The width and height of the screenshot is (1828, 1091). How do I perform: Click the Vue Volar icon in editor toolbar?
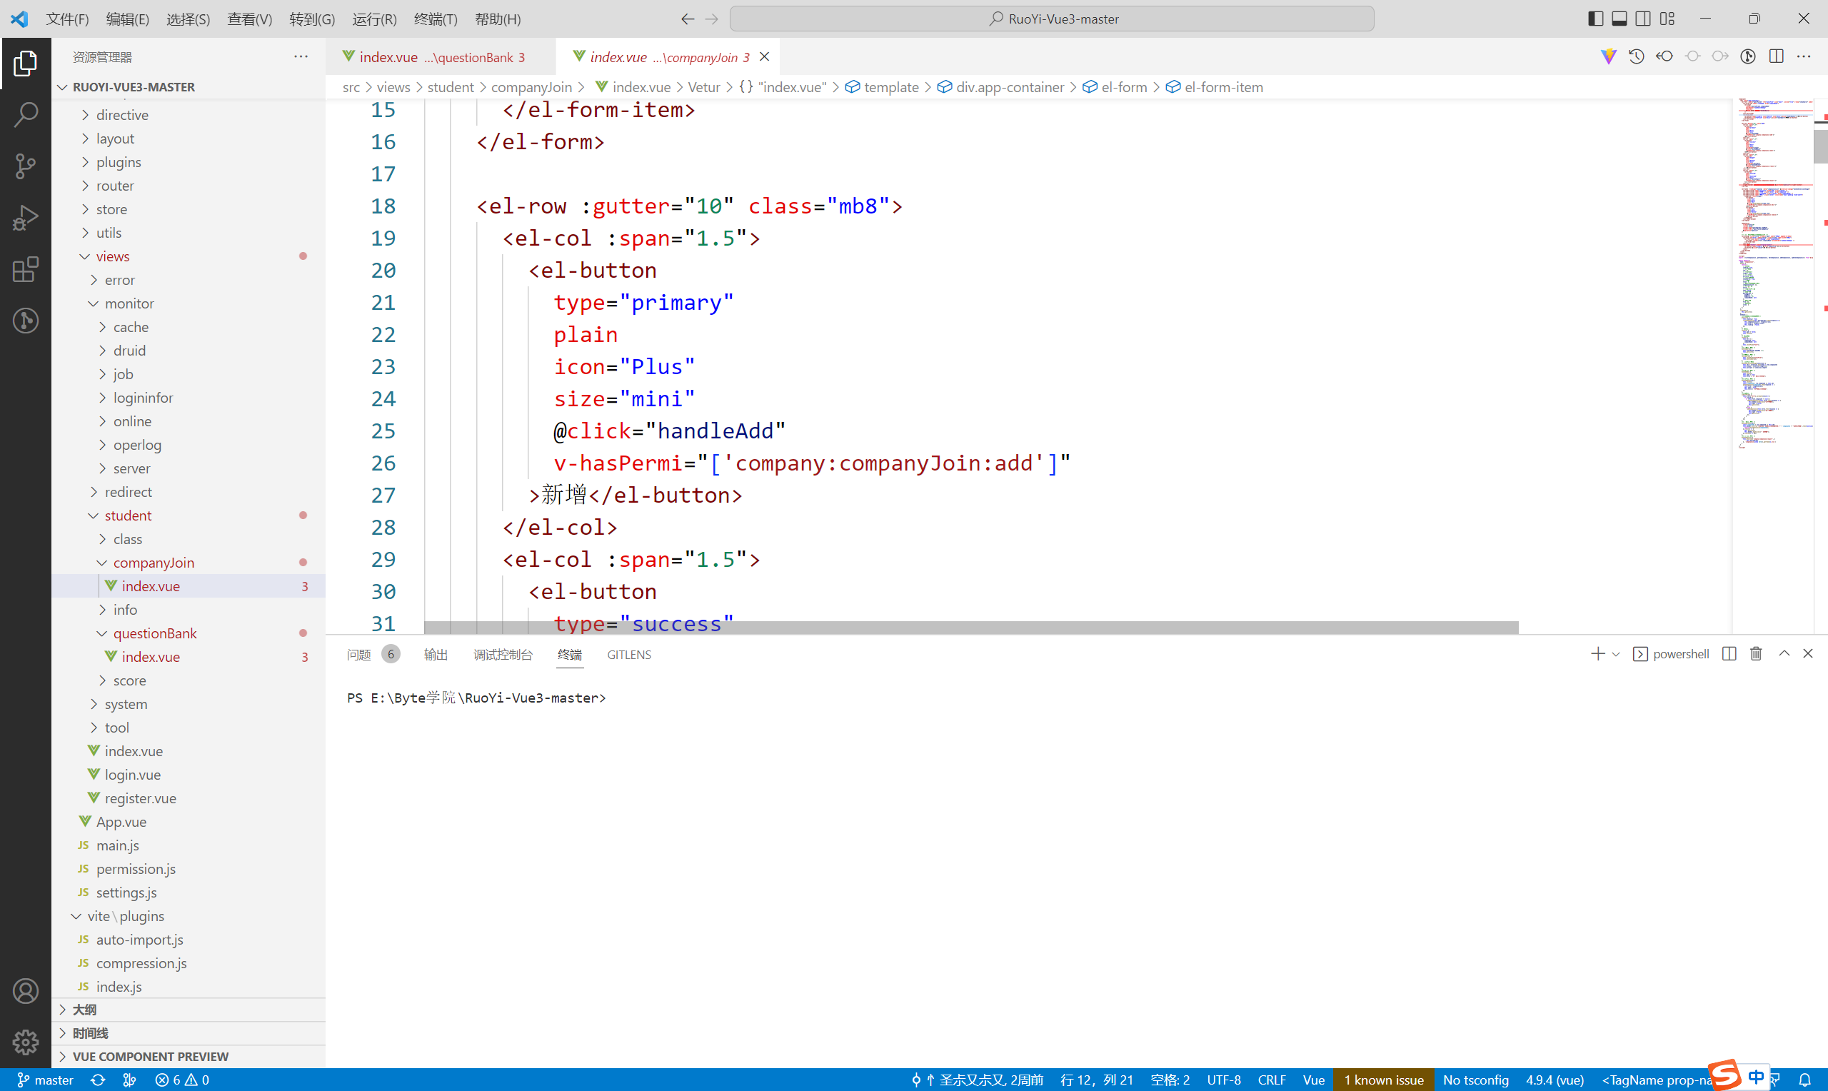[x=1608, y=56]
